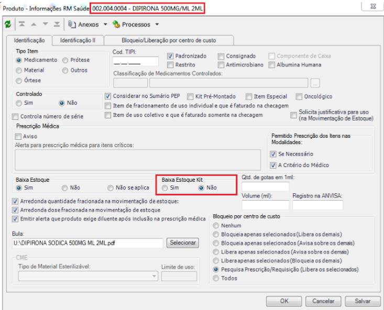Click the OK button
This screenshot has width=384, height=310.
click(x=284, y=301)
